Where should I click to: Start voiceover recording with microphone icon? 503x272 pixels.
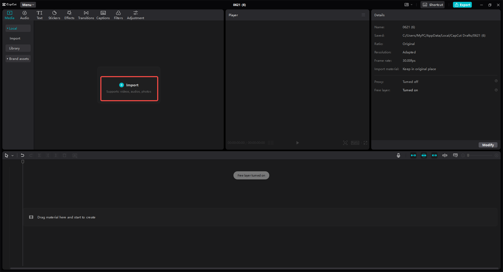coord(398,155)
